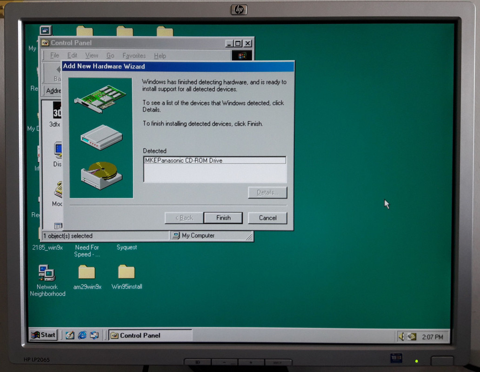This screenshot has height=372, width=480.
Task: Minimize the Control Panel window
Action: [229, 43]
